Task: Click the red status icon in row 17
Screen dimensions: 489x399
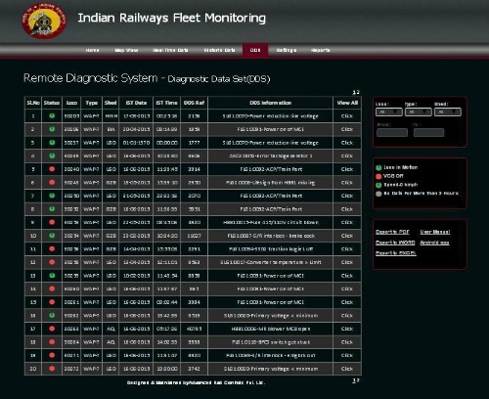Action: pos(52,329)
